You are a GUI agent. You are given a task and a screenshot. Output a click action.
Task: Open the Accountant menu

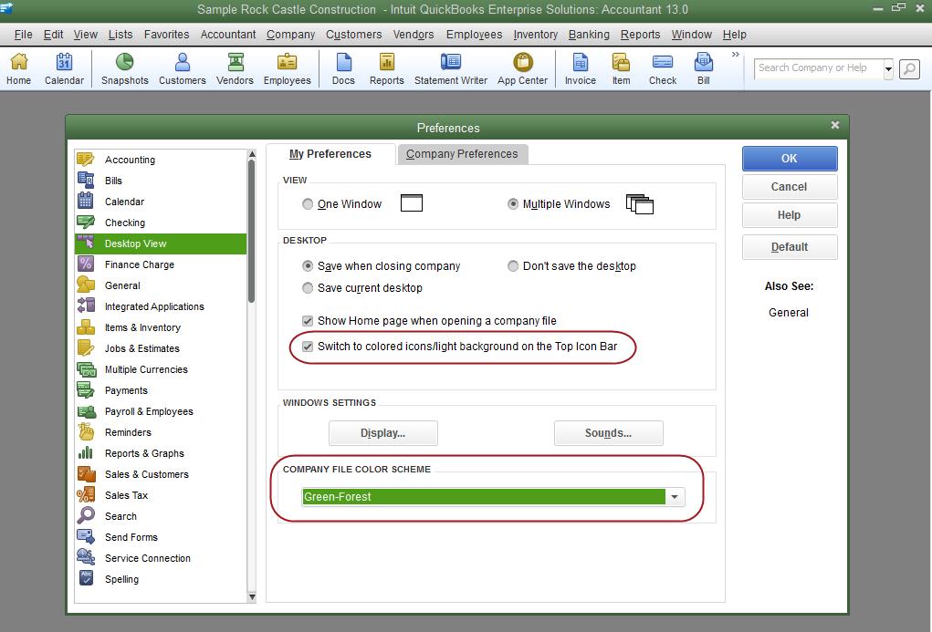[228, 35]
